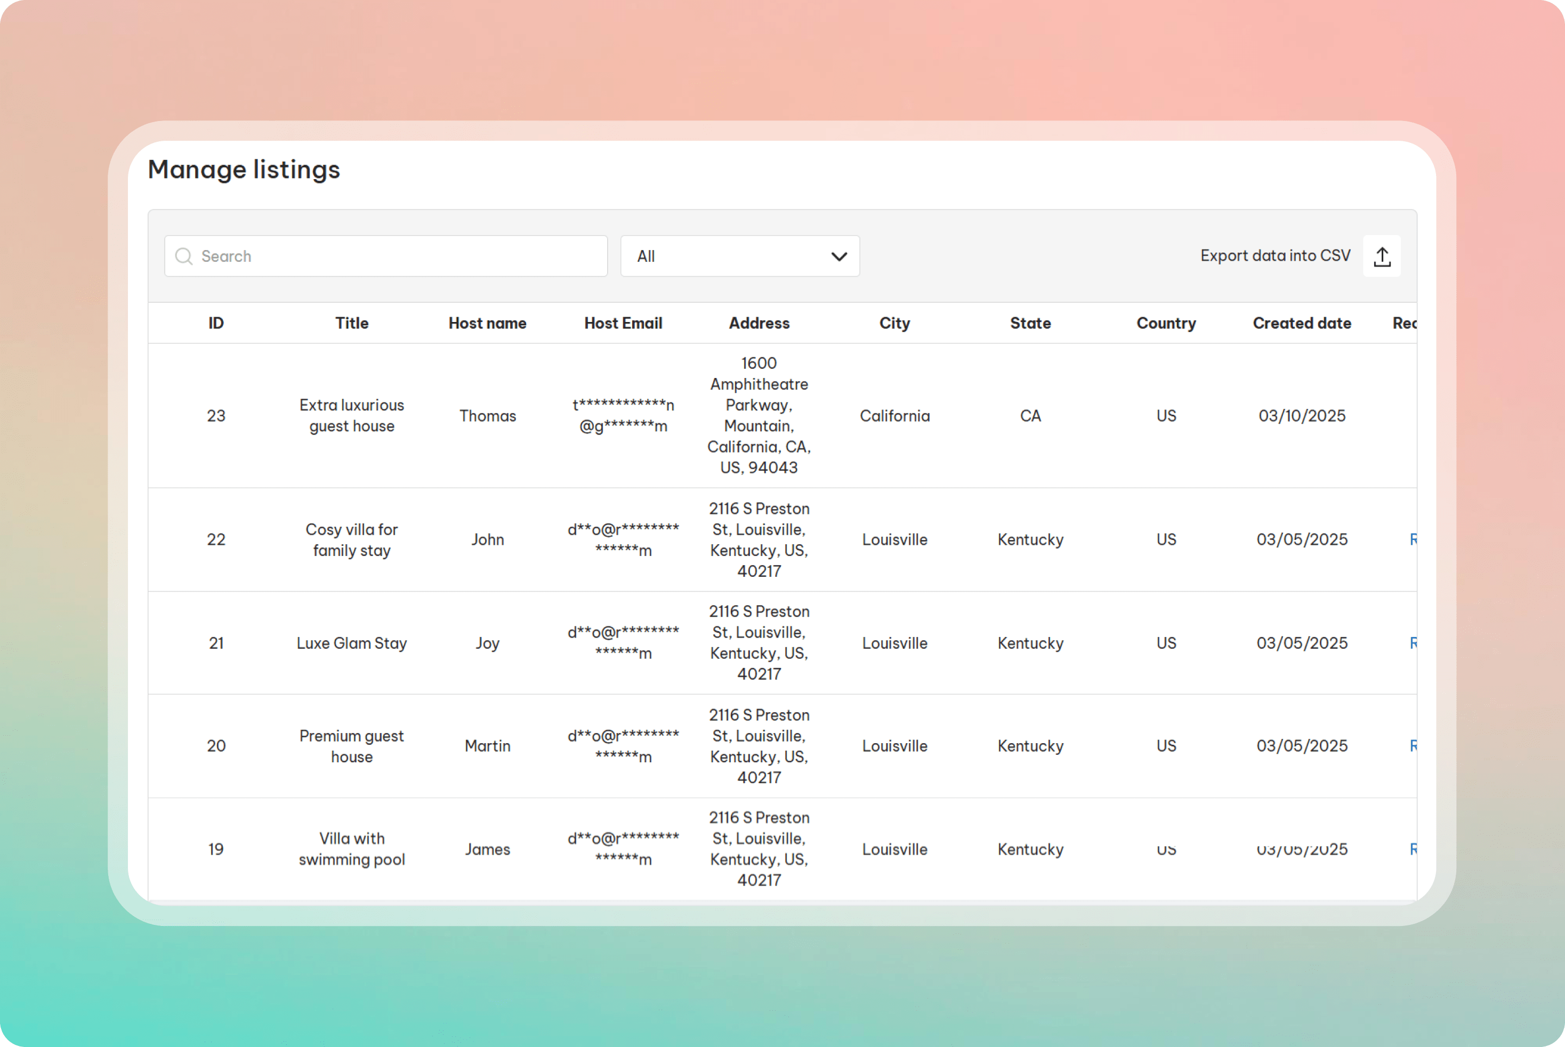The width and height of the screenshot is (1565, 1047).
Task: Click US country in listing 23 row
Action: click(1166, 416)
